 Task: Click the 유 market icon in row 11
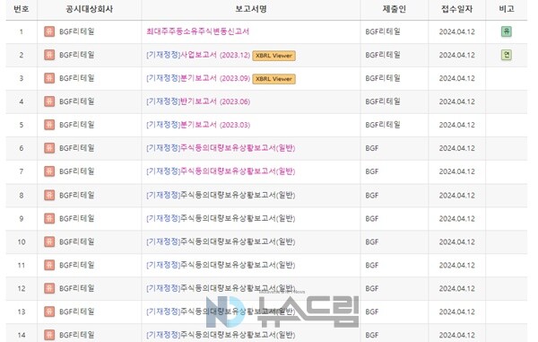49,266
